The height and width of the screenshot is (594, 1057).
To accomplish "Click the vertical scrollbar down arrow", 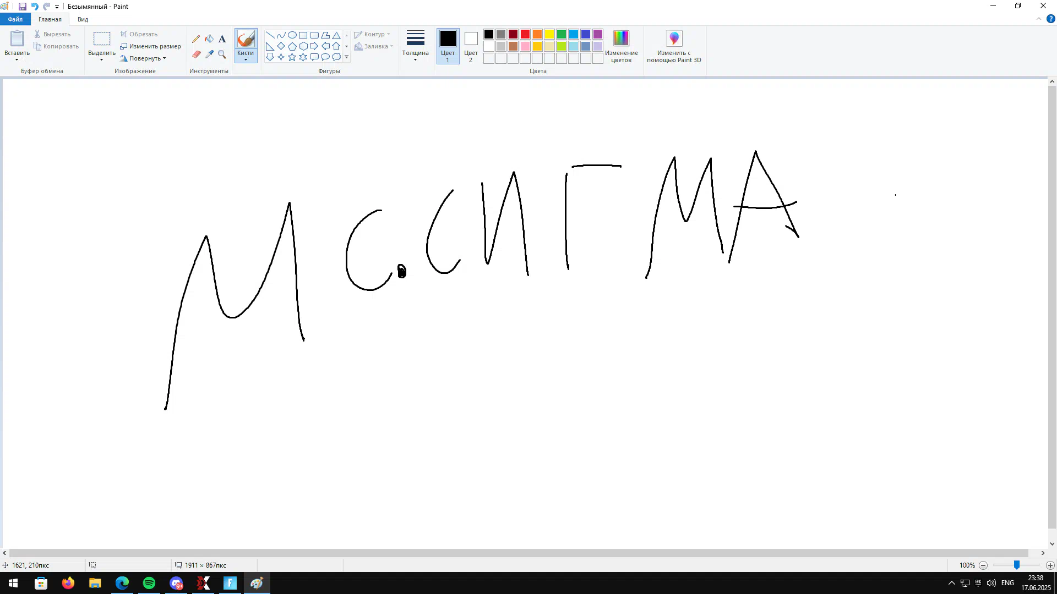I will pos(1052,544).
